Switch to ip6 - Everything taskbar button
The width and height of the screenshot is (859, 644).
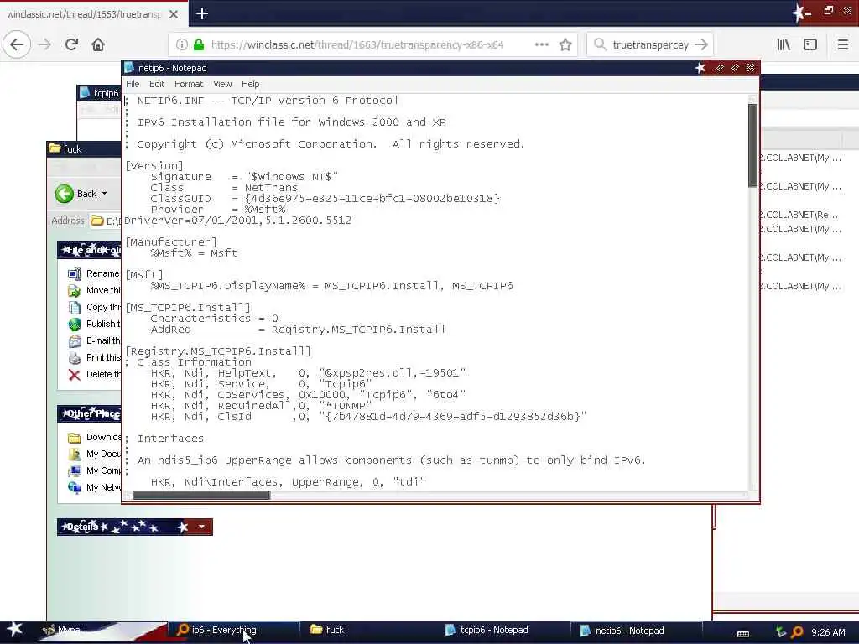tap(233, 631)
